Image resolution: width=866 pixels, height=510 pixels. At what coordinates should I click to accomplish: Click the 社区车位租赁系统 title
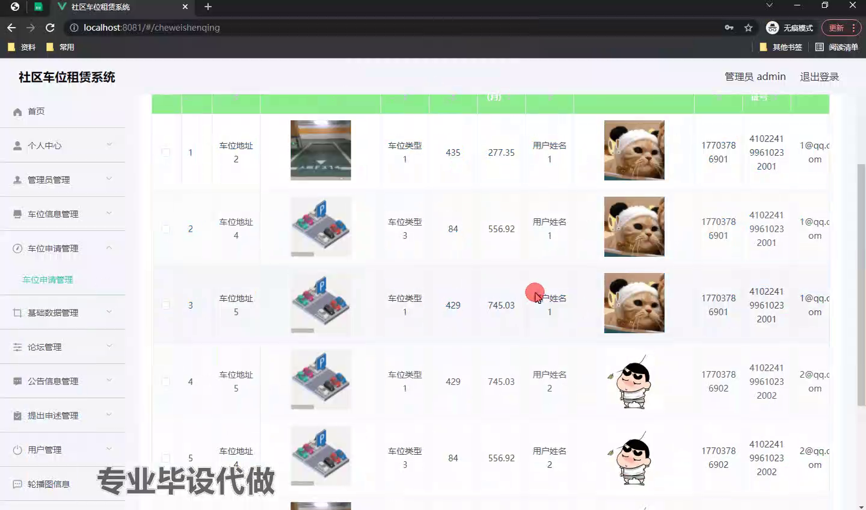pyautogui.click(x=67, y=77)
